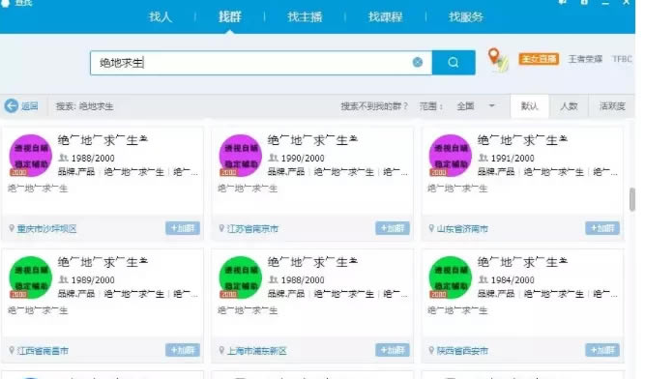Click the 品牌.产品 tag in the 1984/2000 card

(496, 294)
